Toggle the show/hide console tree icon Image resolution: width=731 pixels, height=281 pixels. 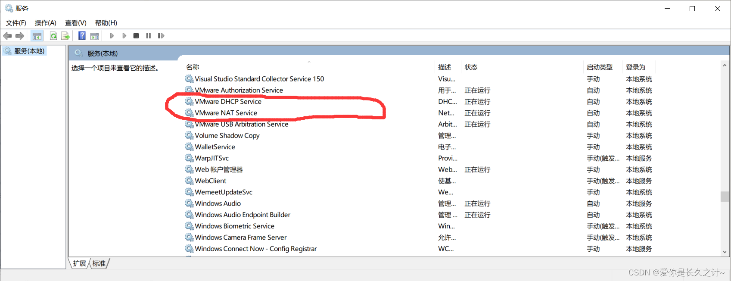[x=37, y=36]
